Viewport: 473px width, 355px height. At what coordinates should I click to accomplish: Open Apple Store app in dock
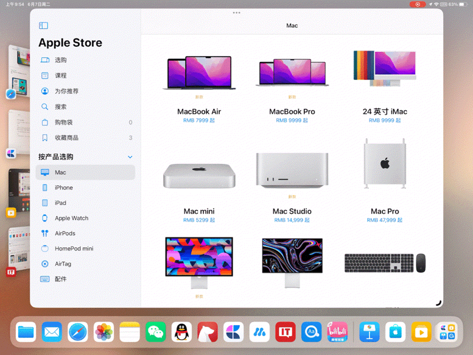click(x=396, y=332)
